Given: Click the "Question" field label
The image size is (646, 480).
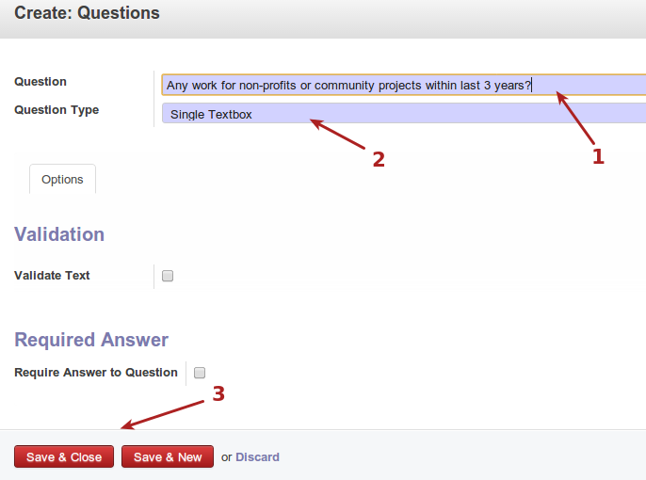Looking at the screenshot, I should (x=40, y=82).
